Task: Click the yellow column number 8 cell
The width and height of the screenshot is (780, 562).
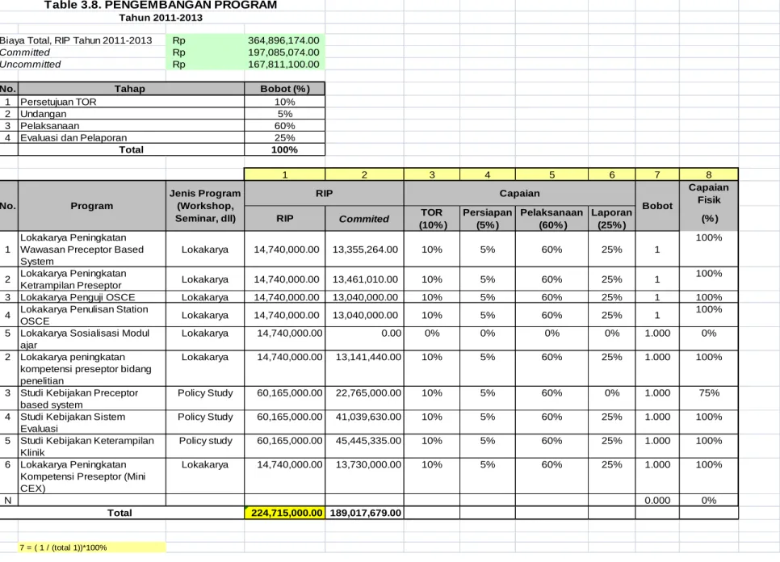Action: pos(709,174)
